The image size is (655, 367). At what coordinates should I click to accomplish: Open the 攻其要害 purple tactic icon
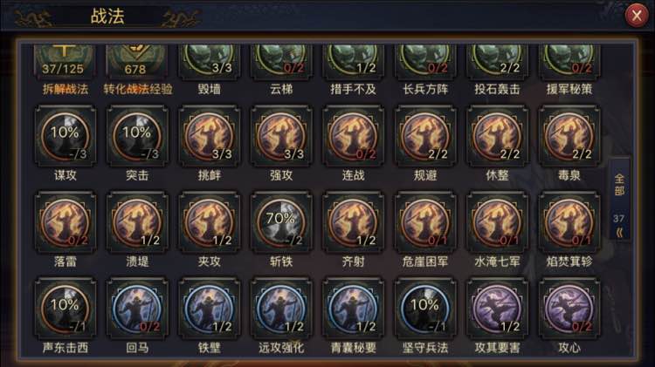[497, 309]
